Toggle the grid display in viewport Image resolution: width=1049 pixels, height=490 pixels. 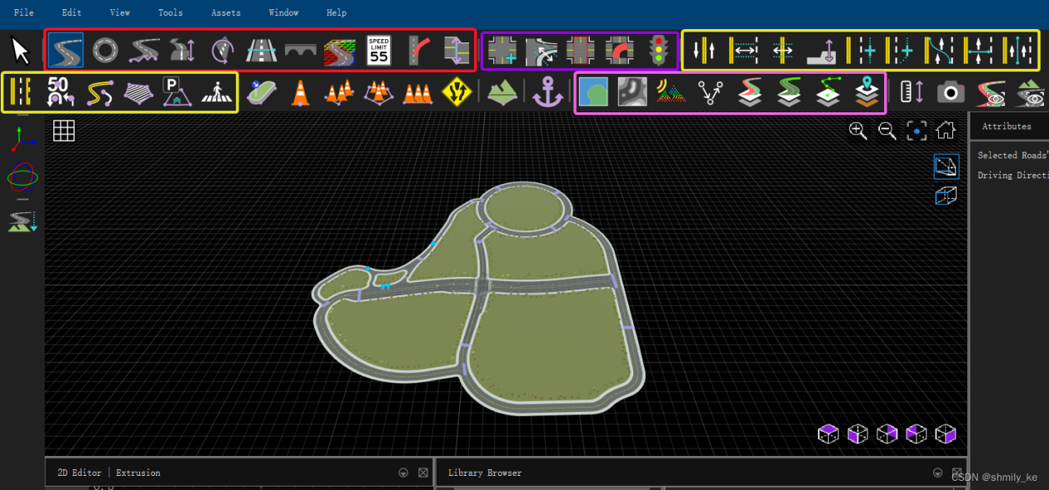[x=64, y=130]
